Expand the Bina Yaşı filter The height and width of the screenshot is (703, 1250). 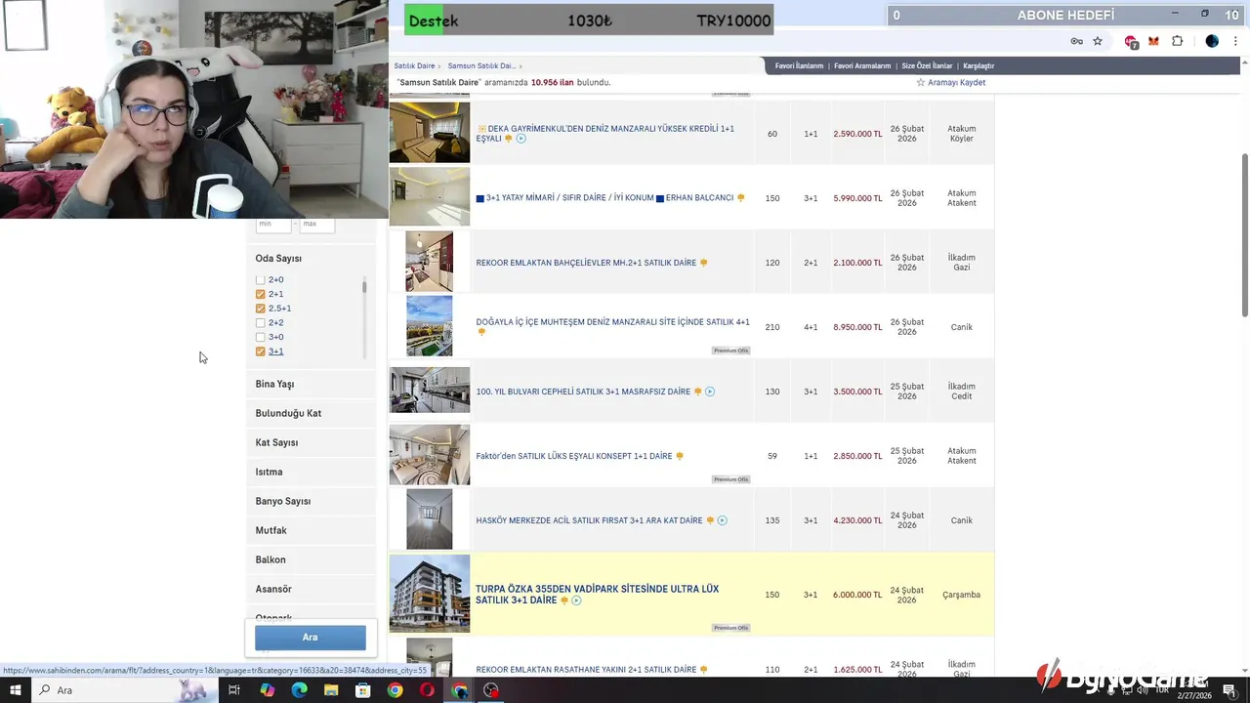point(311,384)
